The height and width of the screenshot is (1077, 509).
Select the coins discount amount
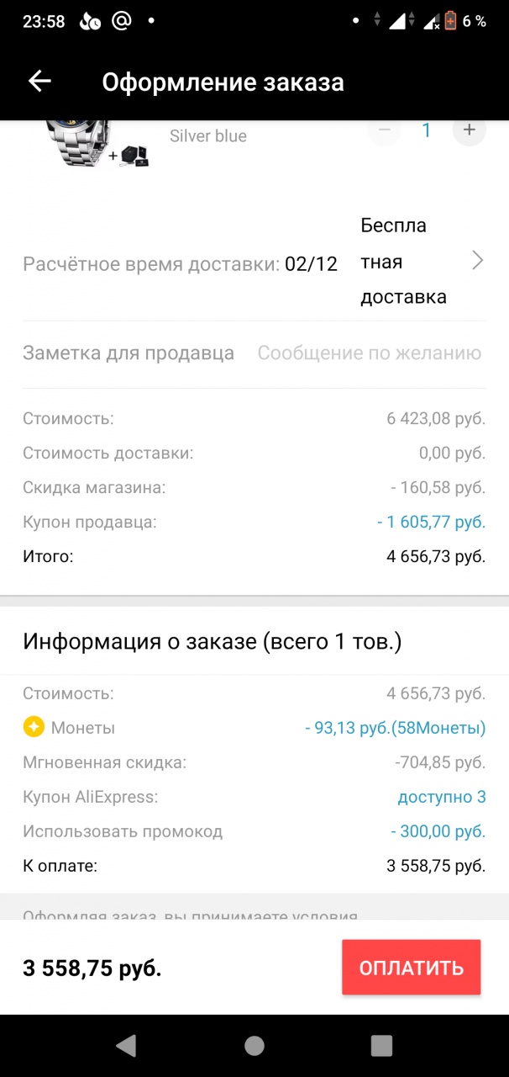395,728
